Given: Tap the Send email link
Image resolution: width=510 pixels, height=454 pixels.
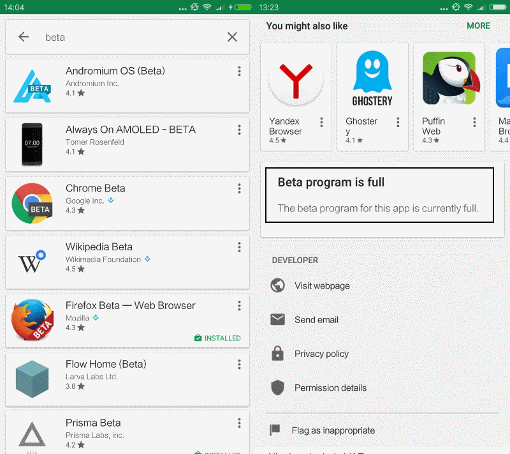Looking at the screenshot, I should [316, 320].
